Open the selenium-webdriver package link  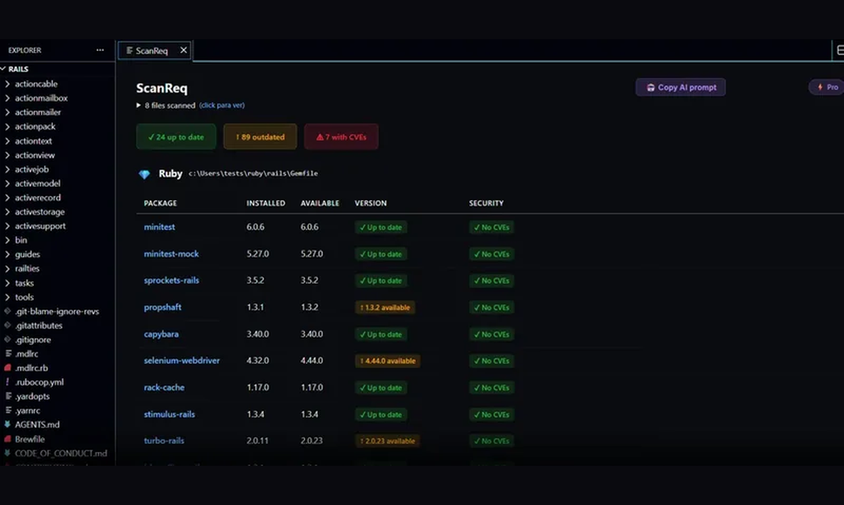pyautogui.click(x=182, y=360)
